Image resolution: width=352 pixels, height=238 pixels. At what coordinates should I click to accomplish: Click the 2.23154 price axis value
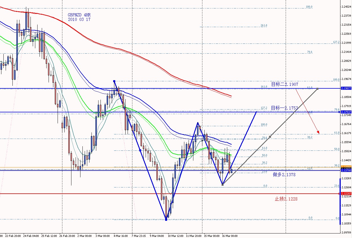point(346,25)
